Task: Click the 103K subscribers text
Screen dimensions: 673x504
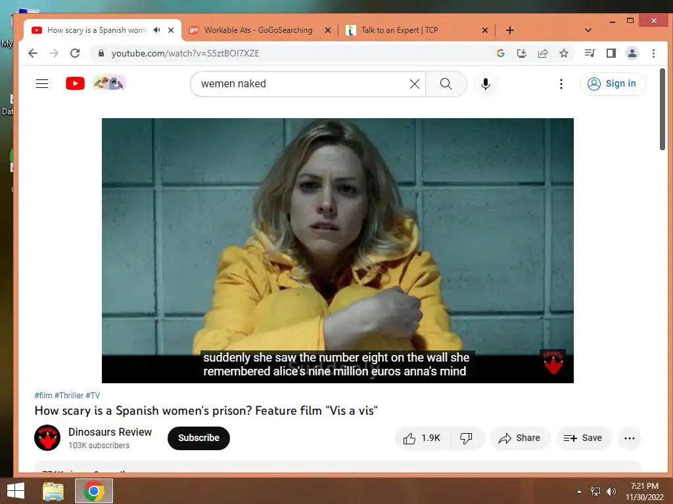Action: pyautogui.click(x=99, y=446)
